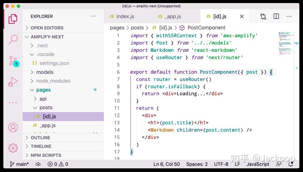Click the posts breadcrumb segment
Image resolution: width=303 pixels, height=172 pixels.
(x=137, y=28)
